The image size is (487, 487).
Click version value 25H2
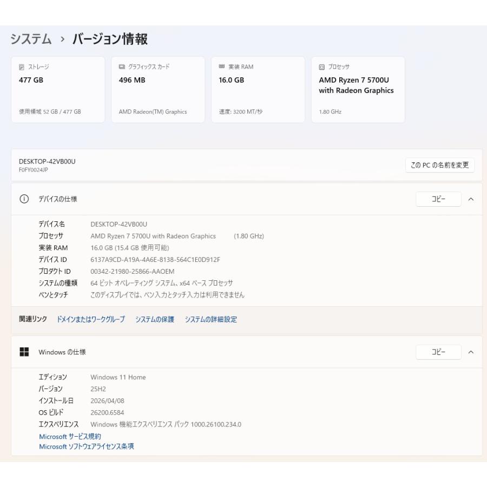pyautogui.click(x=98, y=389)
